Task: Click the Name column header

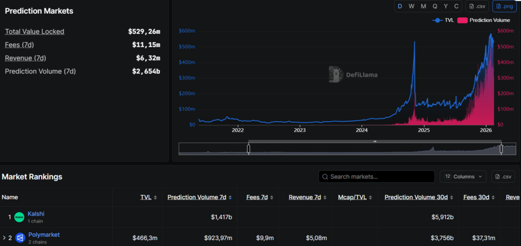Action: [x=10, y=197]
